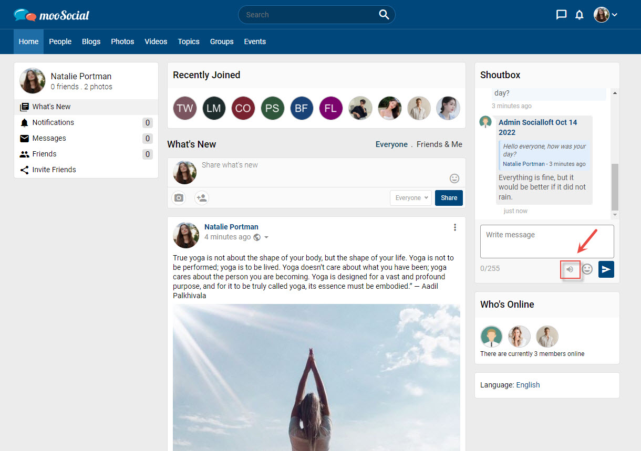
Task: Click the '4 minutes ago' post timestamp
Action: click(228, 237)
